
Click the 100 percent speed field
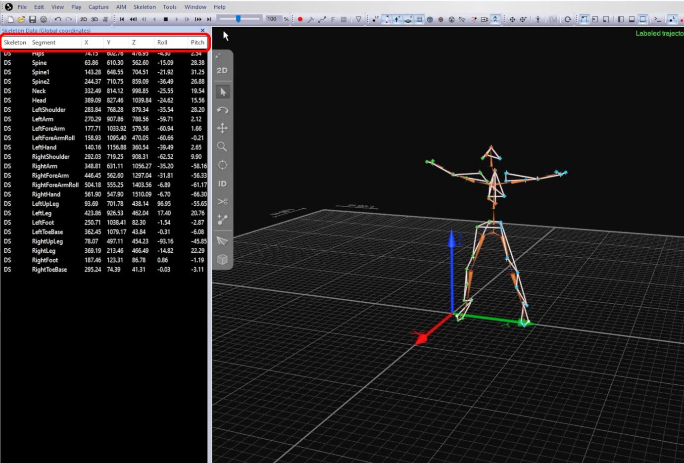[x=272, y=19]
